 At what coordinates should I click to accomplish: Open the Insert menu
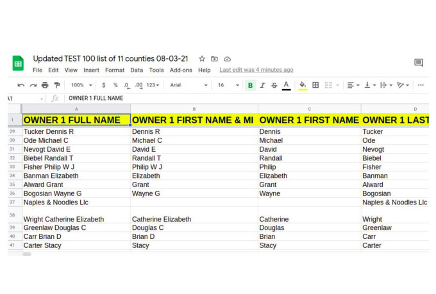point(91,70)
